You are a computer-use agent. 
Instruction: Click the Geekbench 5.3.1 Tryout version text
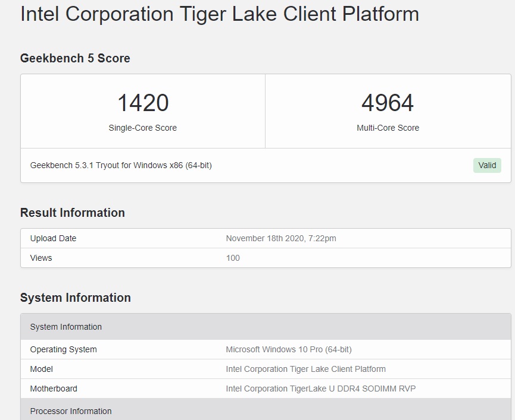[121, 165]
